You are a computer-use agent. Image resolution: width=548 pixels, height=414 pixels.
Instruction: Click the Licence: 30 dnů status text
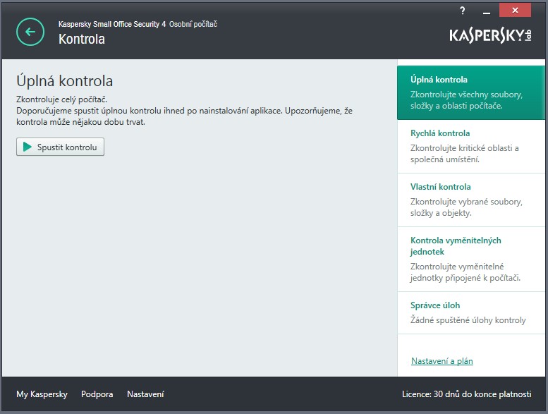467,394
